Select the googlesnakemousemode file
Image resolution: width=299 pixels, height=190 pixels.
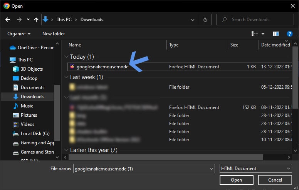180,67
